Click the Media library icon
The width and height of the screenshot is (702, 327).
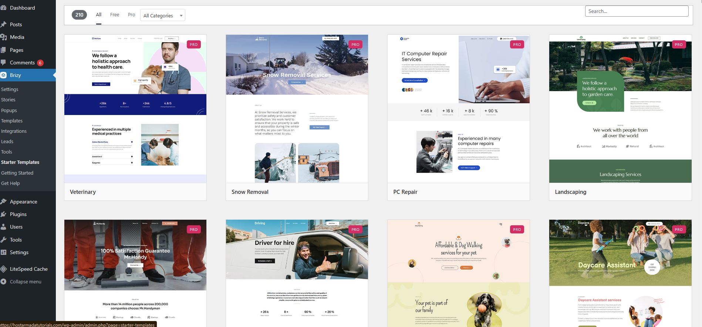point(3,37)
